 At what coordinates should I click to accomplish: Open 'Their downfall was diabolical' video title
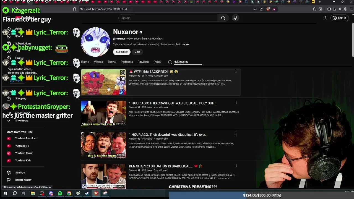pyautogui.click(x=167, y=135)
